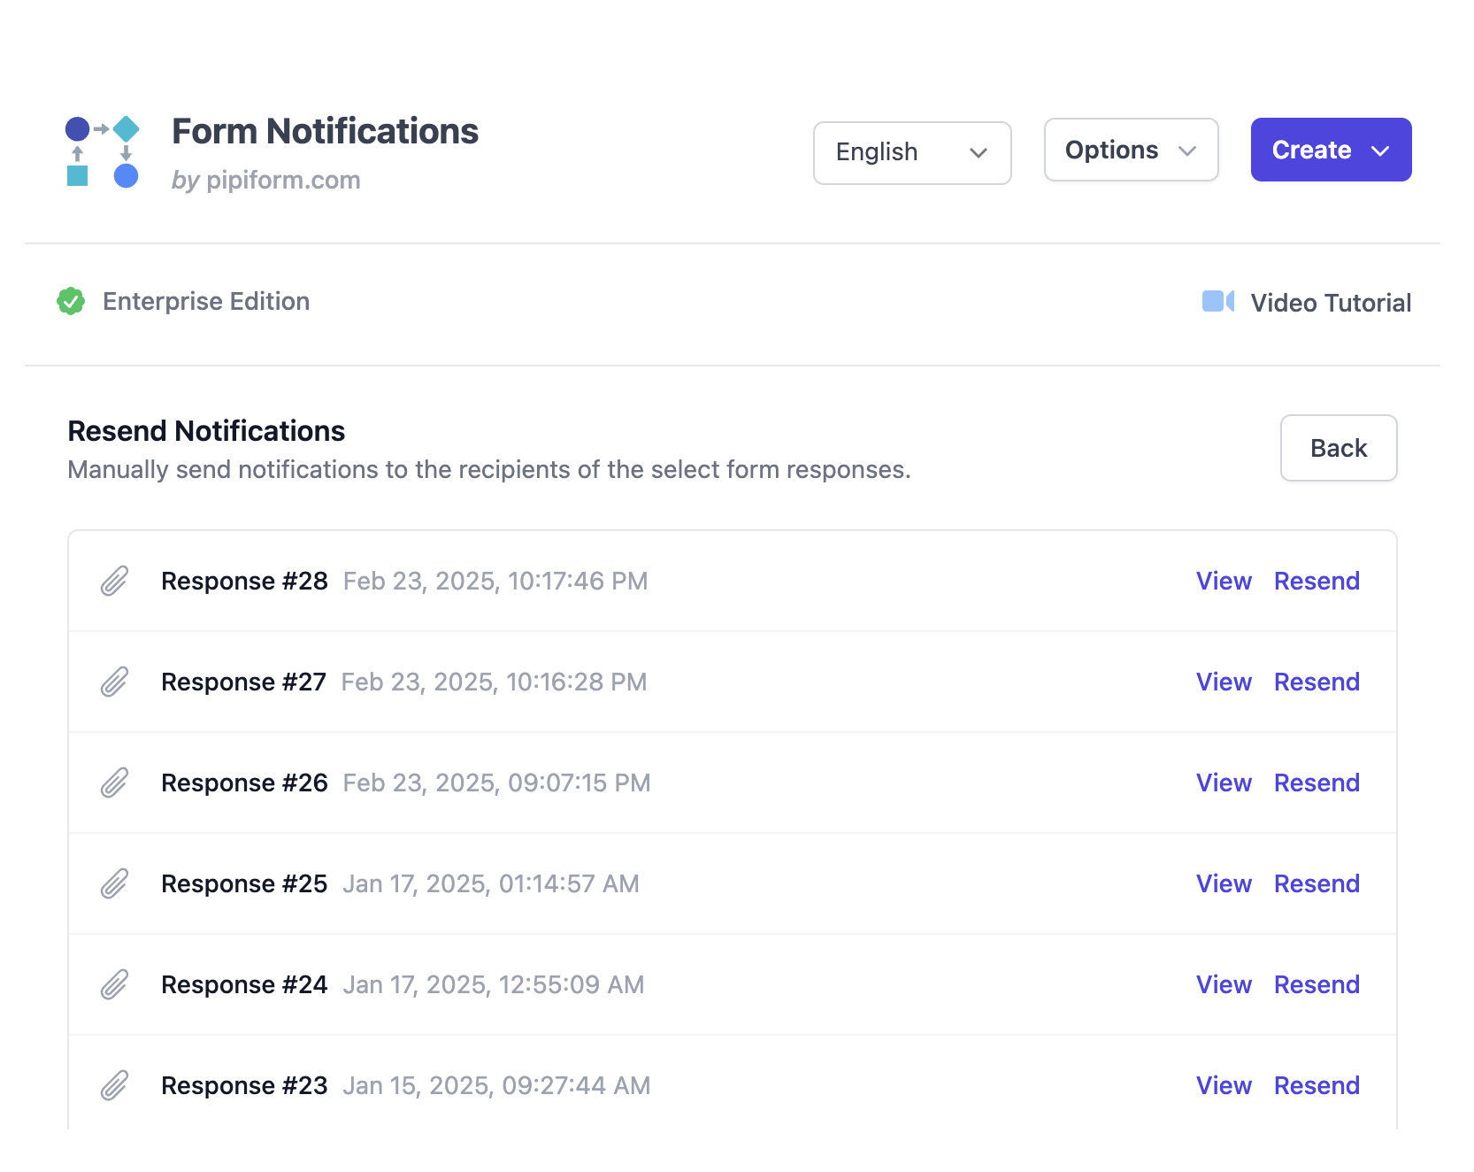View Response #26
The height and width of the screenshot is (1172, 1474).
click(x=1224, y=783)
